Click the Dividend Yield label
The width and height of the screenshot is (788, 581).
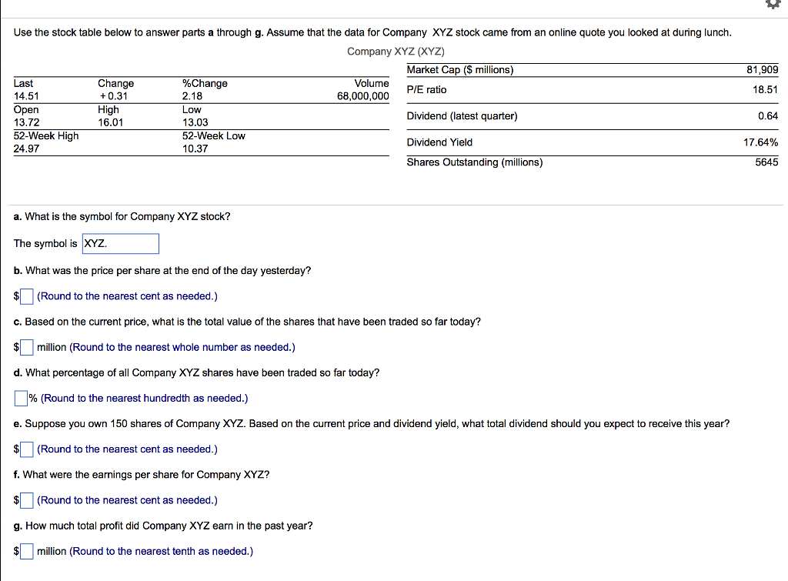pos(439,142)
